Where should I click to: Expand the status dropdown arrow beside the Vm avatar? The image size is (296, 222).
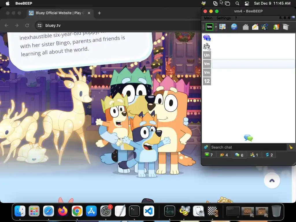point(216,27)
